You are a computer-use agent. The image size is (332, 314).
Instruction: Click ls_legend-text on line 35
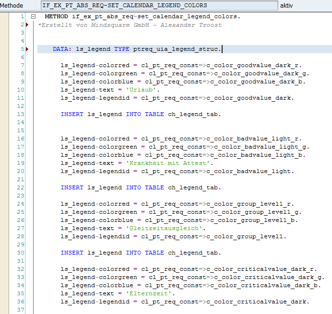click(x=87, y=293)
